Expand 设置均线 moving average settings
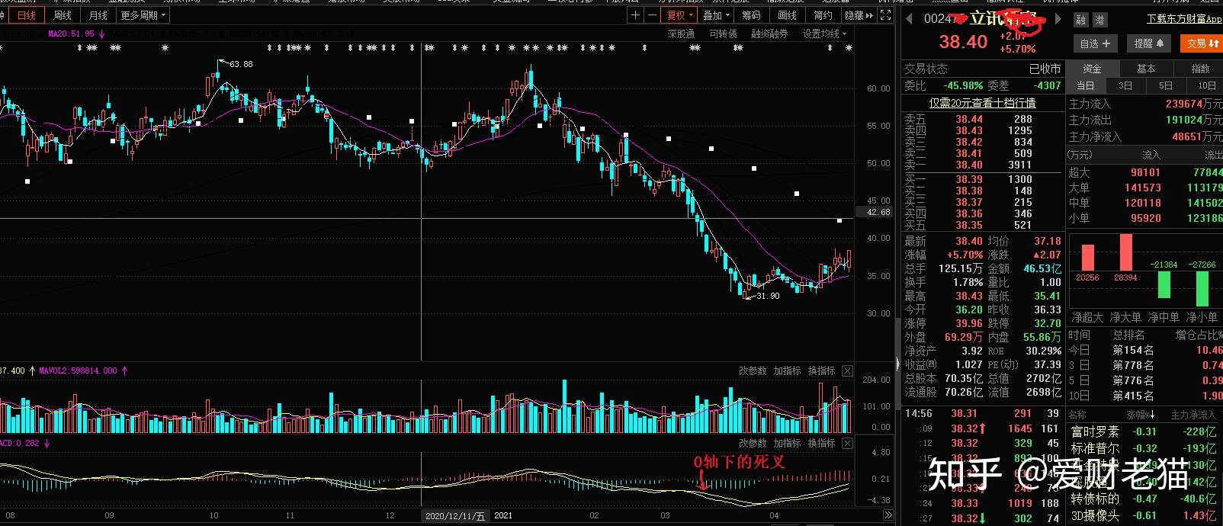This screenshot has height=526, width=1223. (824, 34)
